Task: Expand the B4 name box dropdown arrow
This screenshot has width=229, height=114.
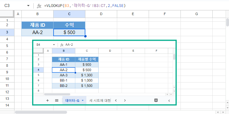Action: click(x=54, y=45)
